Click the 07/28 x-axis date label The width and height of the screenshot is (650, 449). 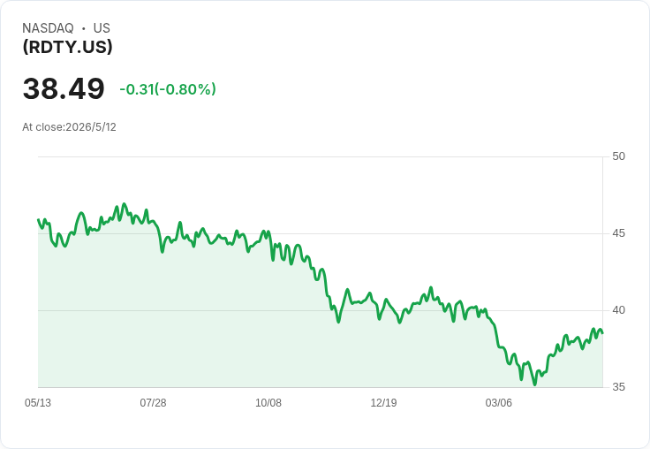(153, 403)
